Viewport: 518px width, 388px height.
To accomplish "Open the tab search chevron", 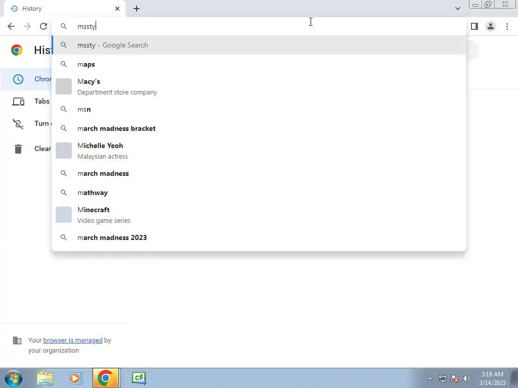I will point(457,9).
